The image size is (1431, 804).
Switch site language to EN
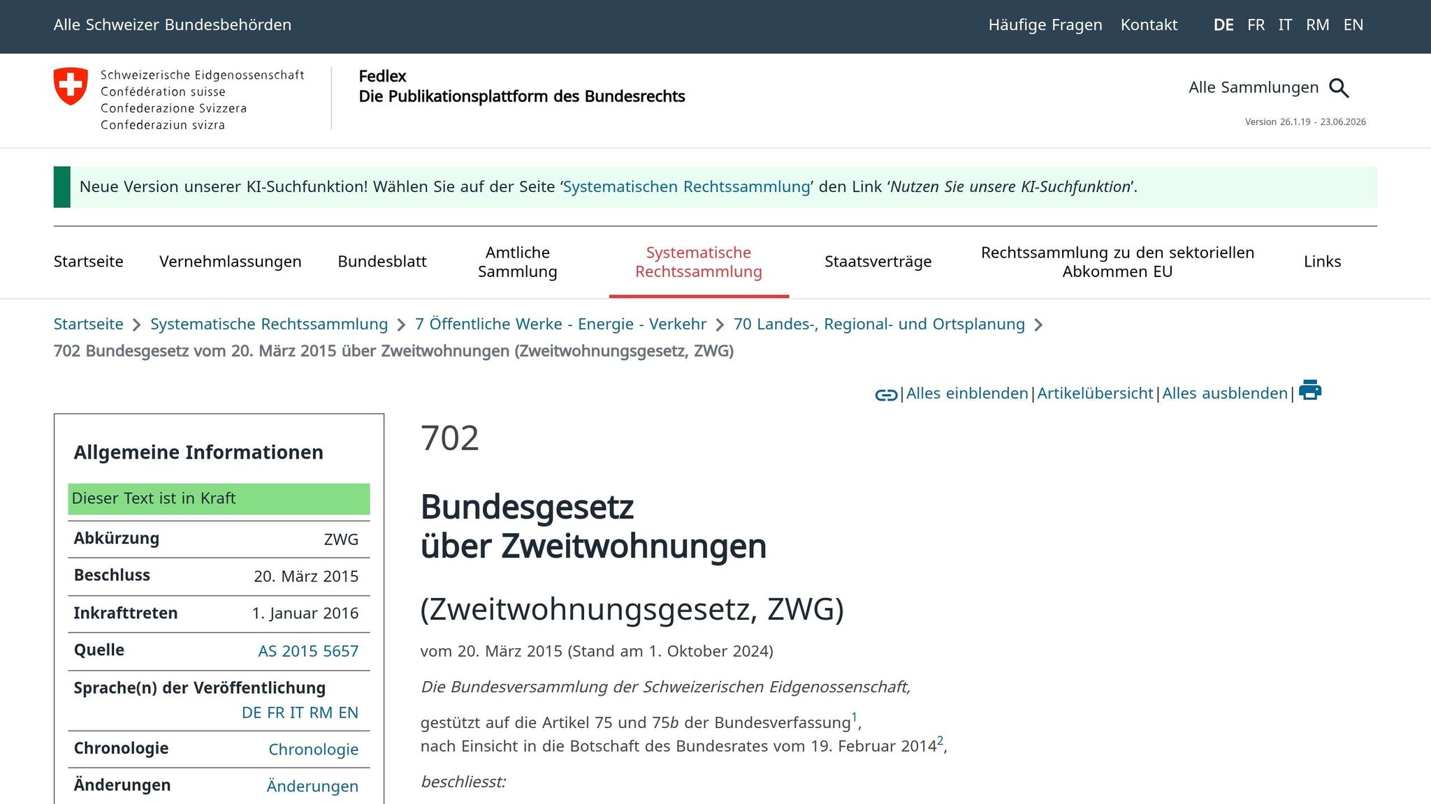pos(1353,25)
